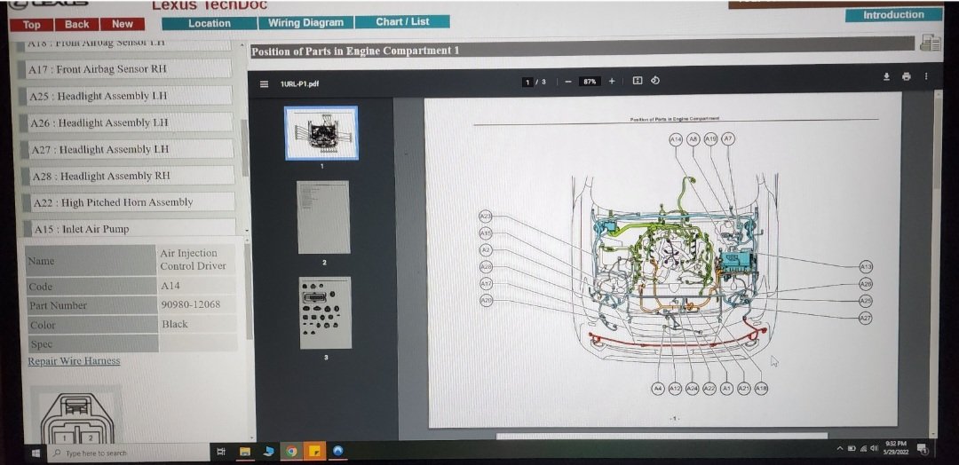The height and width of the screenshot is (465, 959).
Task: Click the A14 callout on the diagram
Action: (x=675, y=140)
